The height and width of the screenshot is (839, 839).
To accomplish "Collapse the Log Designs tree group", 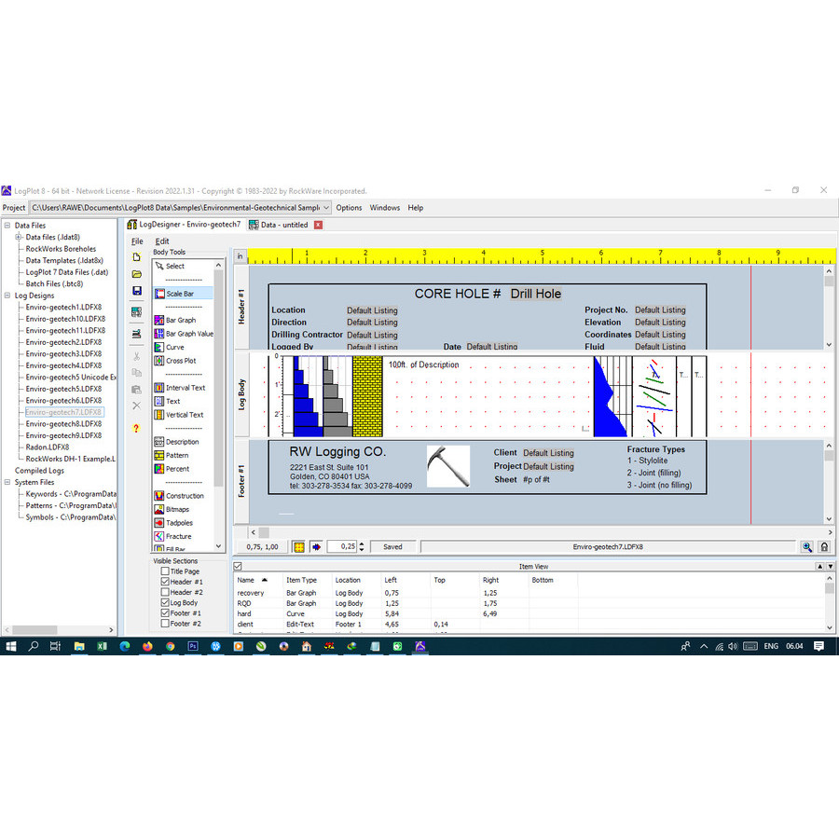I will click(7, 296).
